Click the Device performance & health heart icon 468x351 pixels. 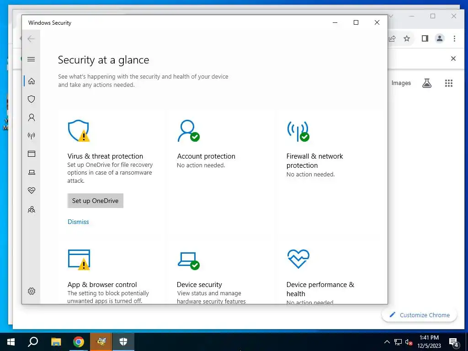click(x=298, y=259)
